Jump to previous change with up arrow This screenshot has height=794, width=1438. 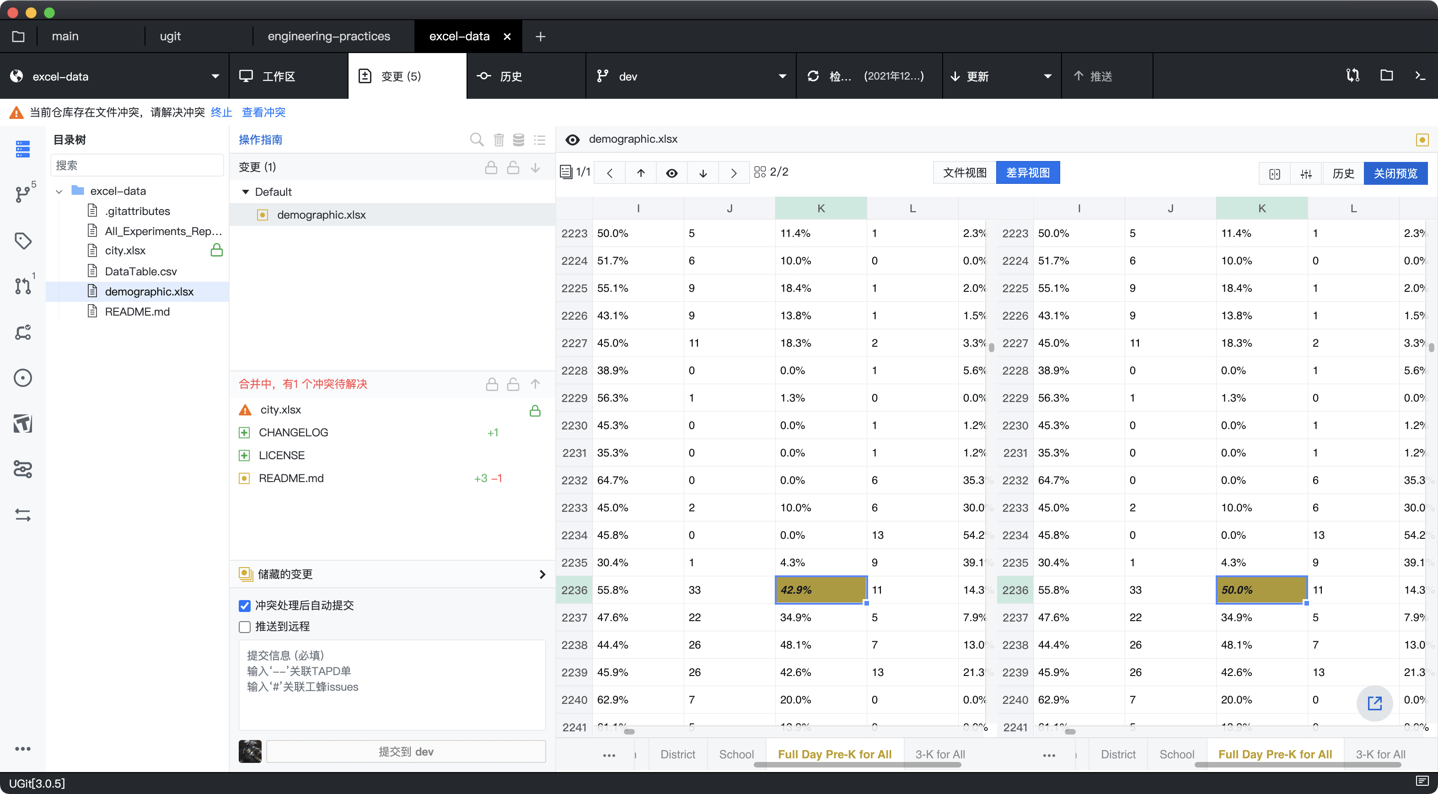tap(641, 172)
